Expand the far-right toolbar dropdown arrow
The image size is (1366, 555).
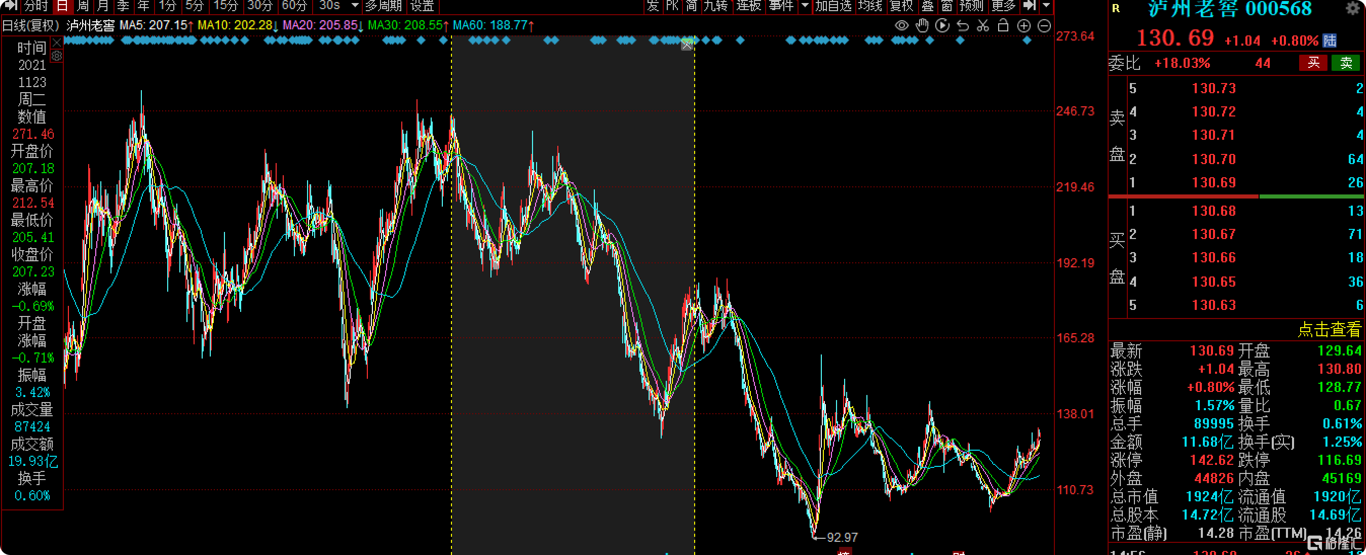[x=1046, y=6]
